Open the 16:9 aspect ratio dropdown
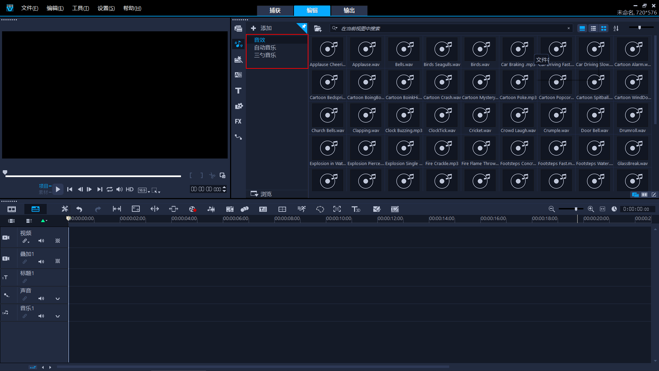The height and width of the screenshot is (371, 659). (144, 190)
